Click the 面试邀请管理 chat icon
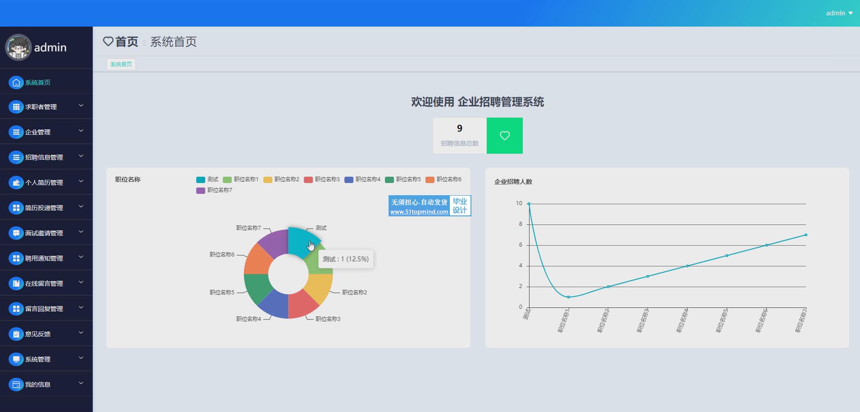This screenshot has height=412, width=860. (x=16, y=233)
